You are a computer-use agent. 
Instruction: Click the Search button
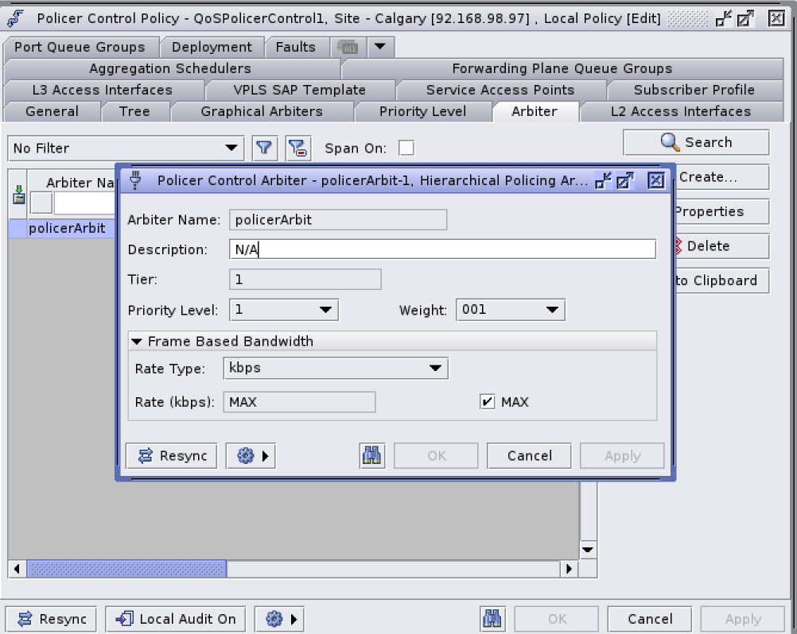click(x=696, y=142)
